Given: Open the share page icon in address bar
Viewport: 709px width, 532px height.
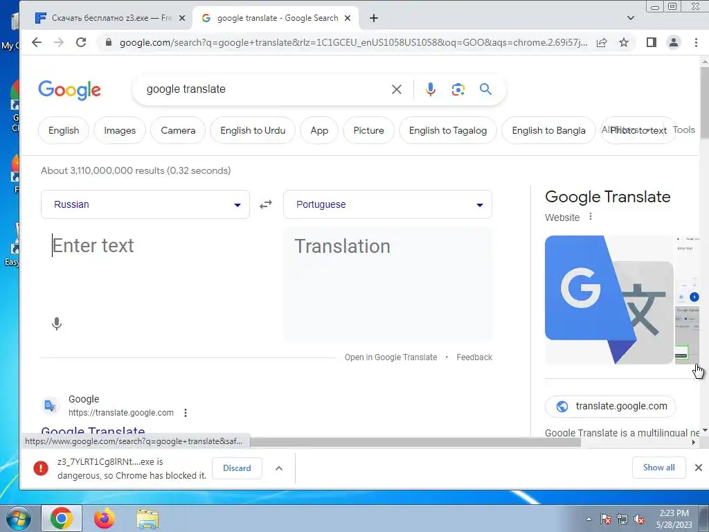Looking at the screenshot, I should [x=602, y=42].
